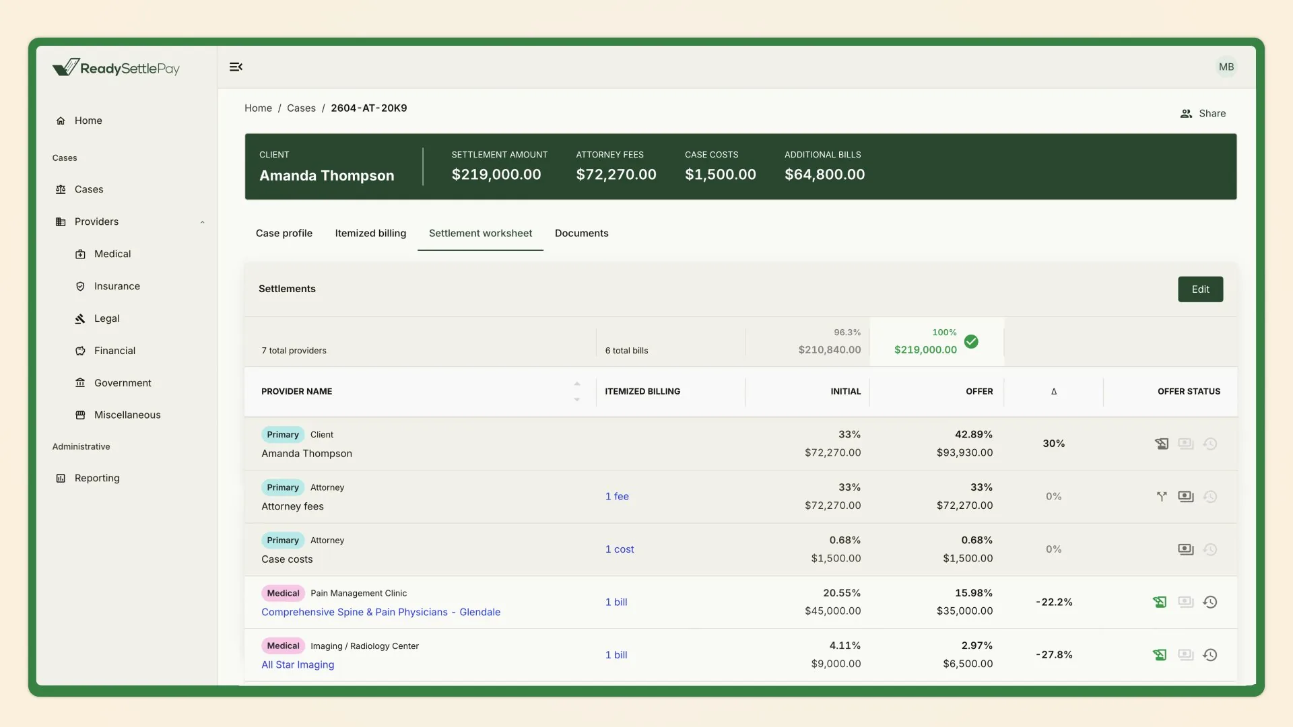
Task: Click payment icon in Attorney fees row
Action: (1186, 496)
